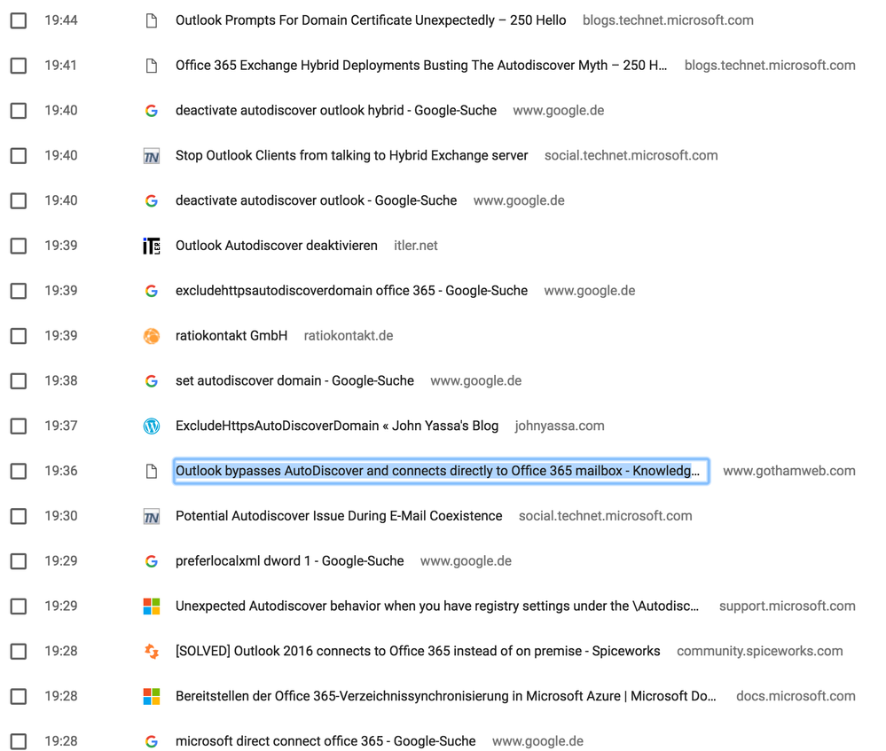This screenshot has width=886, height=751.
Task: Select checkbox for Potential Autodiscover Issue entry
Action: click(x=19, y=516)
